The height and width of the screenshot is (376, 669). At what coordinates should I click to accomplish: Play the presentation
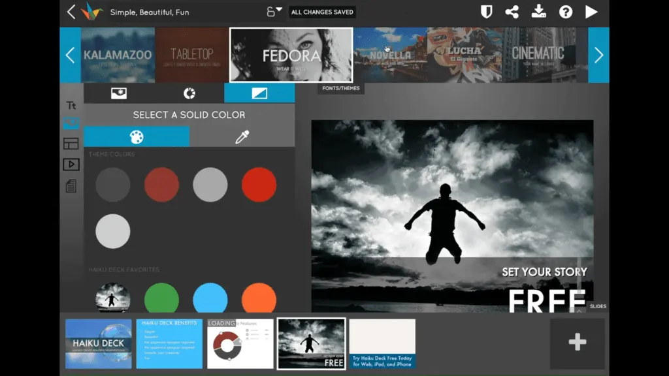tap(591, 12)
